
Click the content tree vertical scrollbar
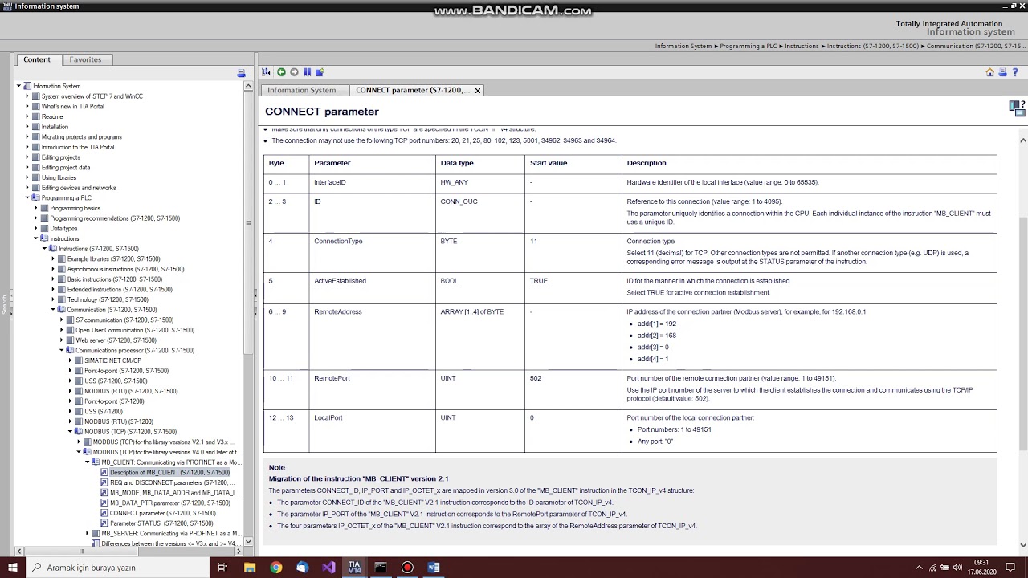(248, 313)
